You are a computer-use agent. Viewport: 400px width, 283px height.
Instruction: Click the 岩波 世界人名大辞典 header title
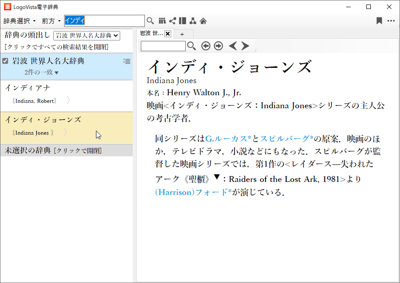click(48, 61)
